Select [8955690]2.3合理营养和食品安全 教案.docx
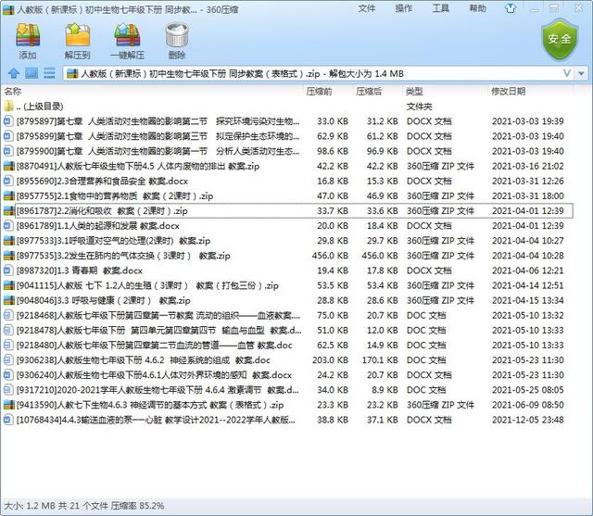Image resolution: width=593 pixels, height=516 pixels. coord(288,181)
